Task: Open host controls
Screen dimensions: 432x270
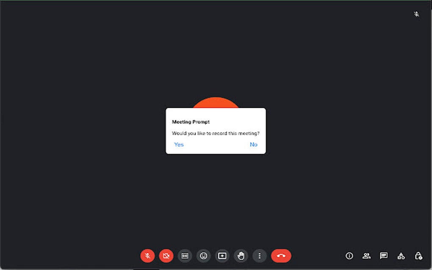Action: (x=418, y=256)
